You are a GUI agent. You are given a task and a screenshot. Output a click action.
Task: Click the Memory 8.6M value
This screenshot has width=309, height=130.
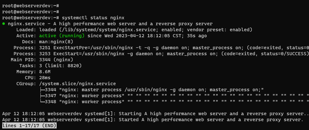45,72
